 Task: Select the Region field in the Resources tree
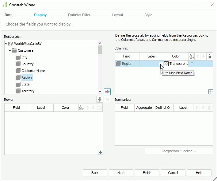point(27,77)
